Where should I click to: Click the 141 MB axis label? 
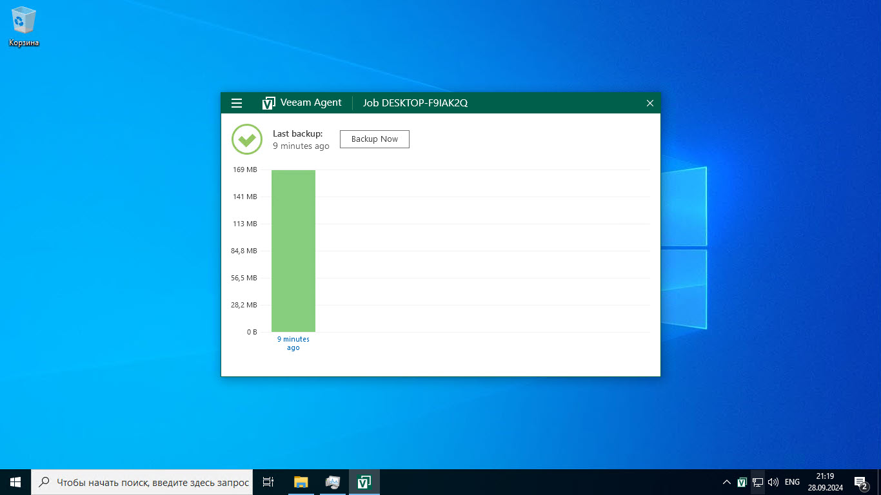tap(245, 197)
